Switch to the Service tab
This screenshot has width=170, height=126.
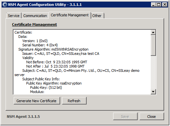click(14, 16)
